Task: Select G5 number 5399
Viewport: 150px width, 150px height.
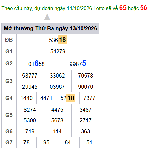Action: [30, 120]
